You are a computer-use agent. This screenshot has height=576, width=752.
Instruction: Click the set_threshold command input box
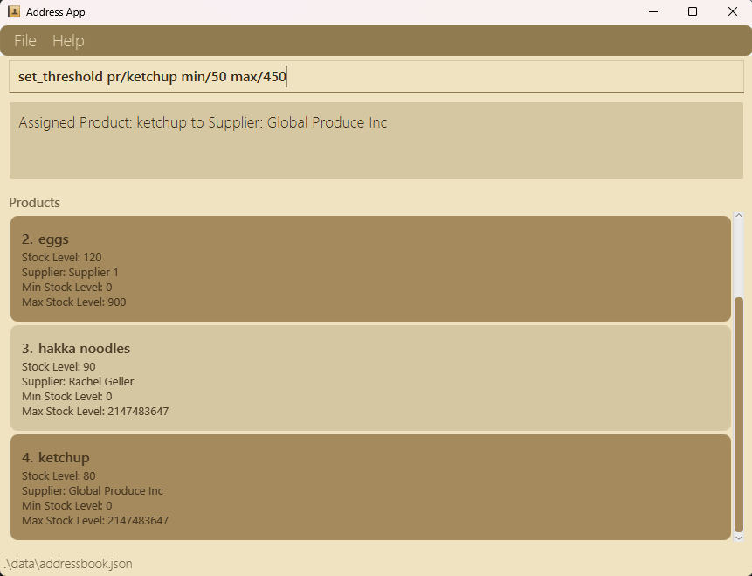click(376, 76)
